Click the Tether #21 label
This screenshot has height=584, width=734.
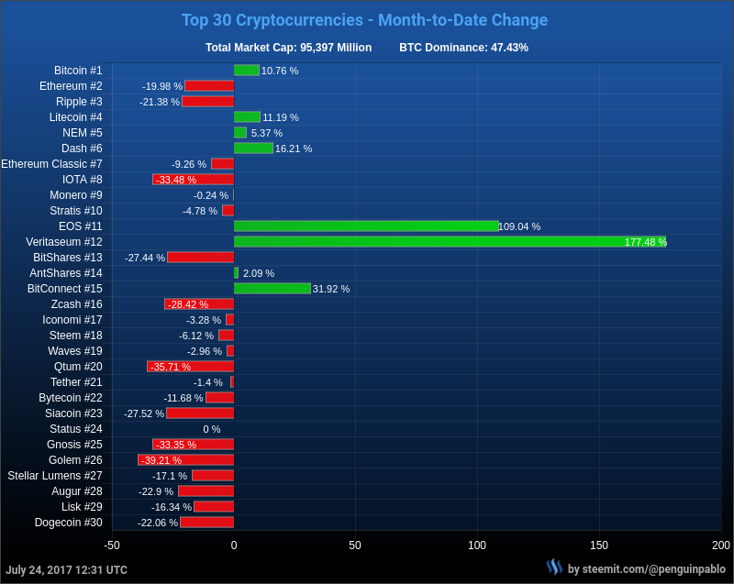pos(76,382)
